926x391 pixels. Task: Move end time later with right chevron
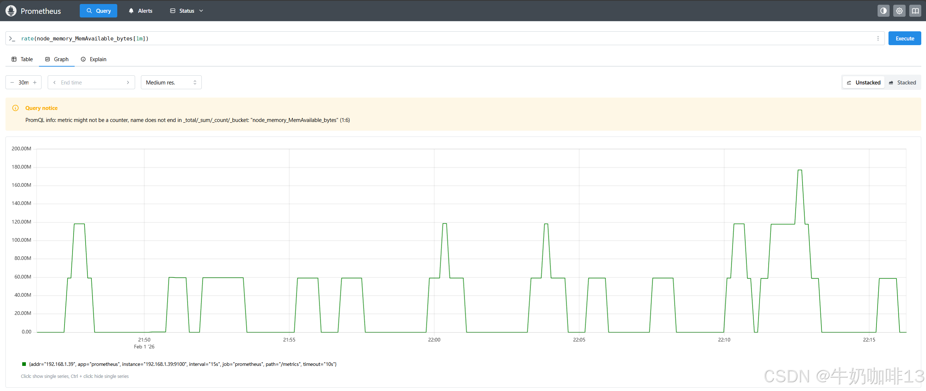point(128,83)
